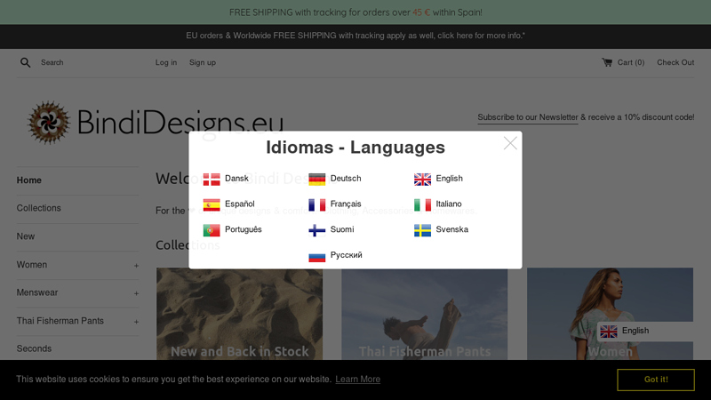Open Thai Fisherman Pants collection thumbnail
Screen dimensions: 711x400
point(425,314)
